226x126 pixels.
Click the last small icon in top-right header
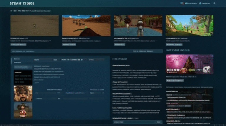coord(214,4)
